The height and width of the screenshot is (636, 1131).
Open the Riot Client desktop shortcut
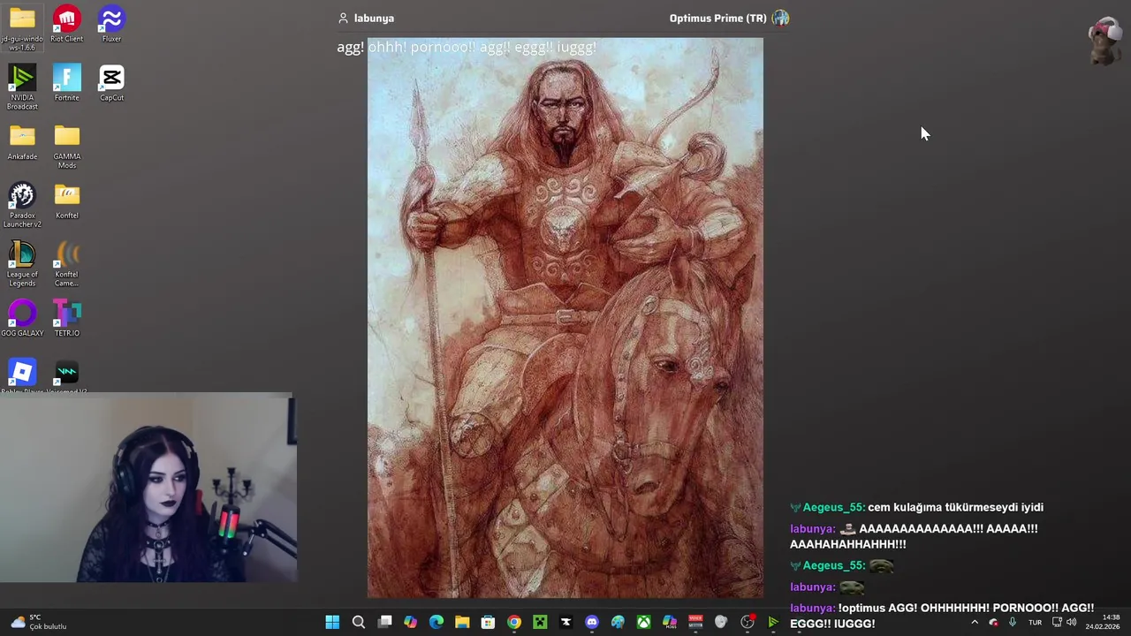coord(66,24)
